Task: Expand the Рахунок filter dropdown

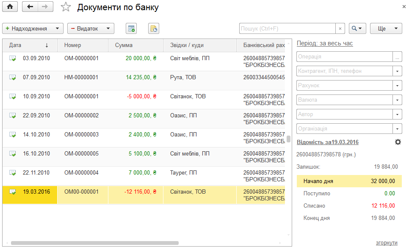Action: click(x=397, y=85)
